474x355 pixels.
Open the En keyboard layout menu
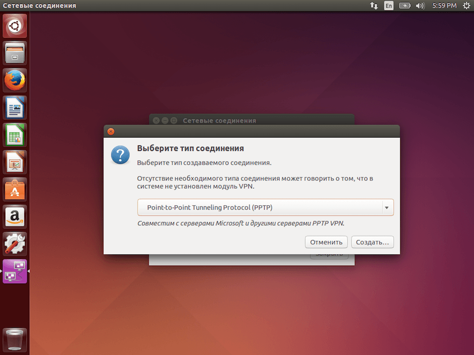[389, 5]
